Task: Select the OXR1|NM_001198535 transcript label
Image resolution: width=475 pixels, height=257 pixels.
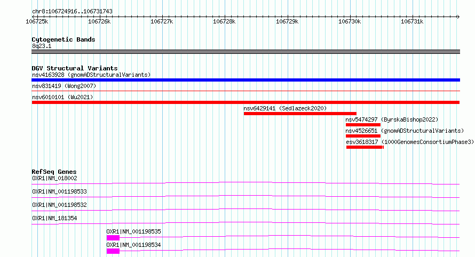Action: click(x=133, y=231)
